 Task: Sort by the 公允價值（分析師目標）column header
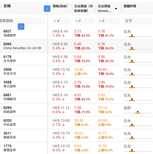click(84, 8)
